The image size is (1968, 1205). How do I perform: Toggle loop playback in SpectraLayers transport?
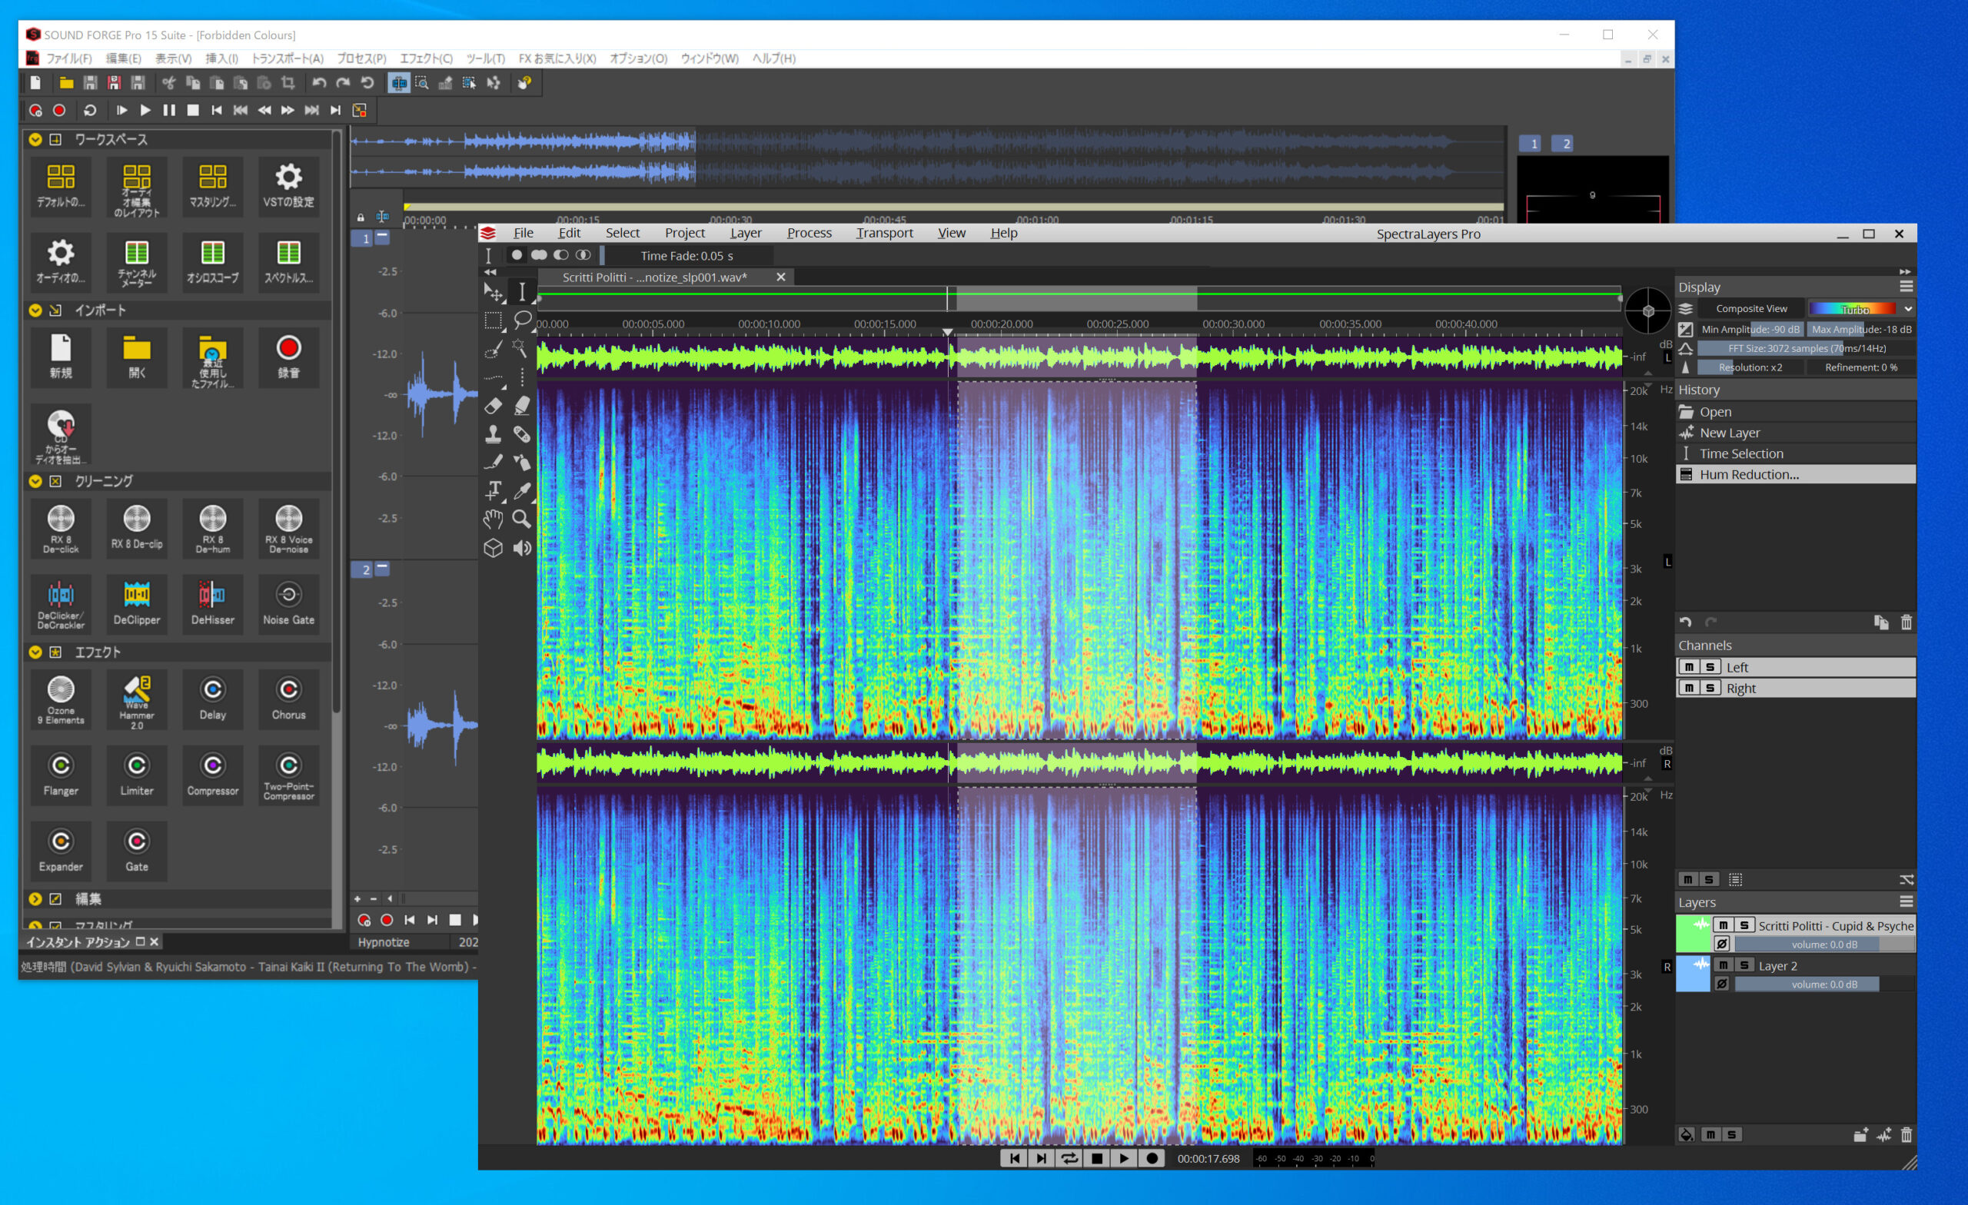coord(1069,1158)
